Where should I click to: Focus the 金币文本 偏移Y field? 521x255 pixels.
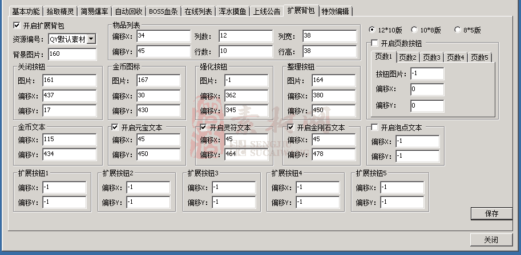70,154
